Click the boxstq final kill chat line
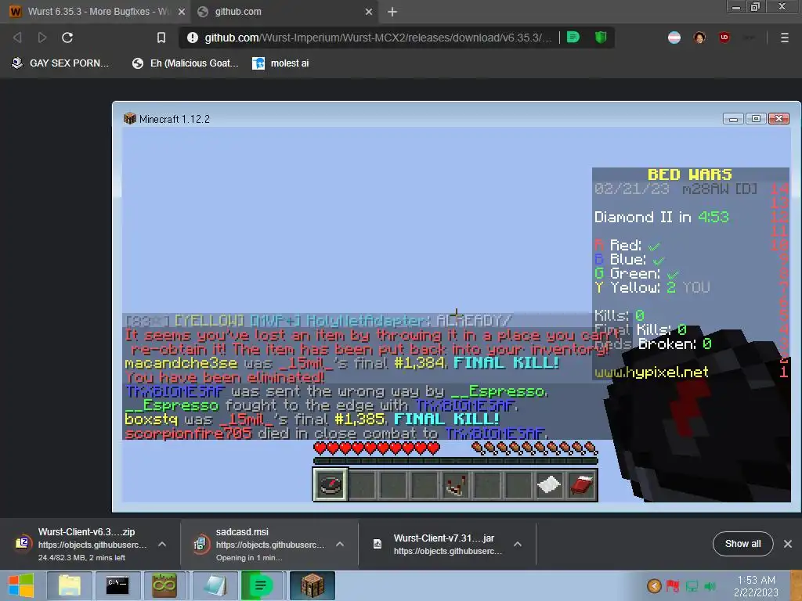Screen dimensions: 802x601 [x=312, y=419]
